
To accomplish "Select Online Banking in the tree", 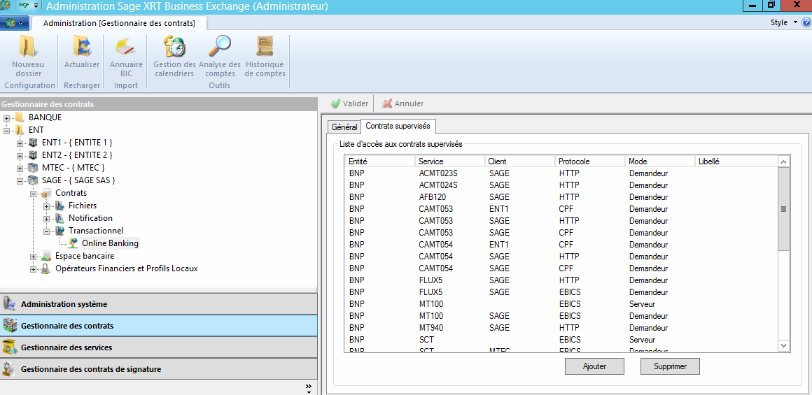I will pos(110,243).
